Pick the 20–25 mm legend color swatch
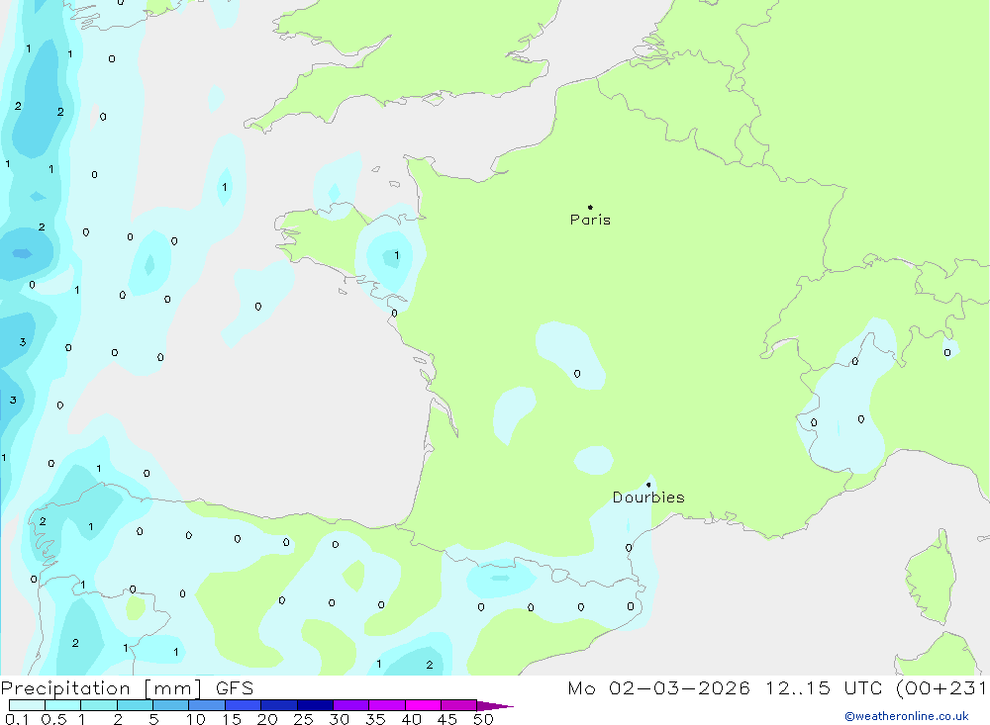The width and height of the screenshot is (990, 725). pos(279,705)
